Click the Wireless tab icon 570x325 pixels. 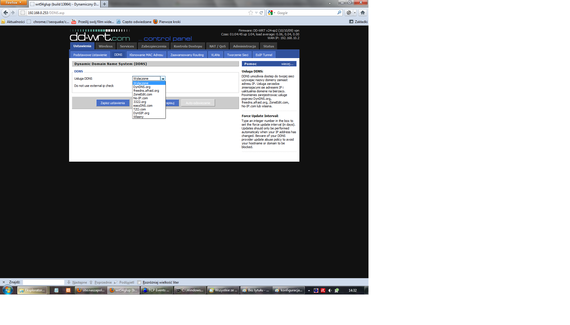tap(105, 46)
